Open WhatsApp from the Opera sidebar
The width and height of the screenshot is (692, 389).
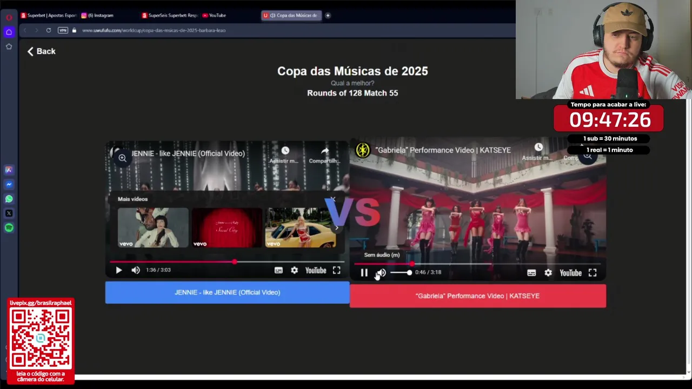point(9,199)
